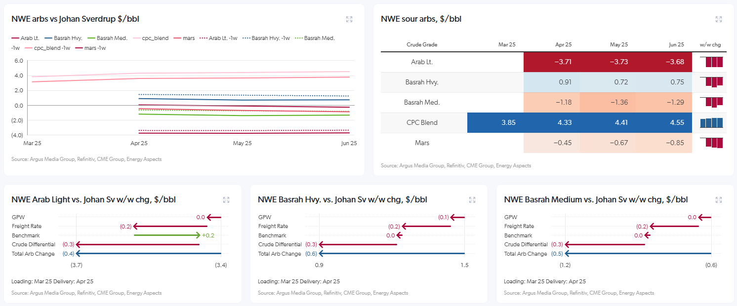Click the Basrah Med. w/w chg sparkline bars
Viewport: 737px width, 306px height.
coord(711,102)
